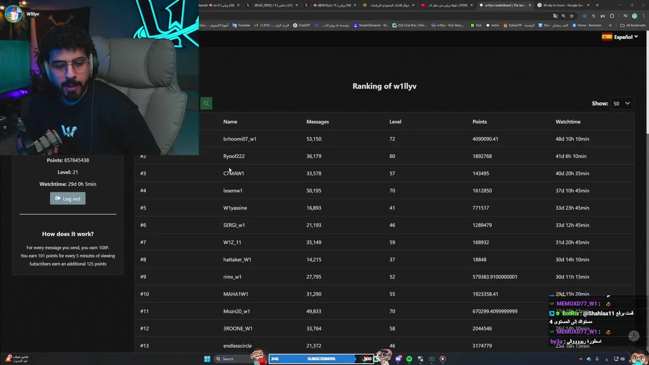Open the @SaFi_0805 X browser tab
This screenshot has height=365, width=649.
pos(274,5)
